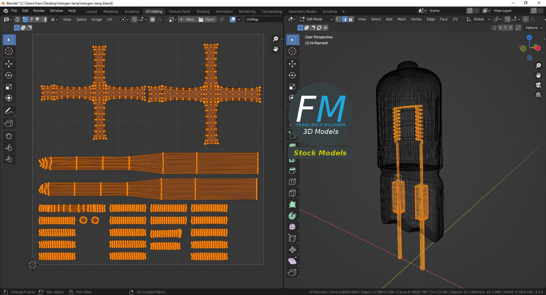Screen dimensions: 546x295
Task: Select the 3D cursor tool in viewport
Action: [x=292, y=51]
